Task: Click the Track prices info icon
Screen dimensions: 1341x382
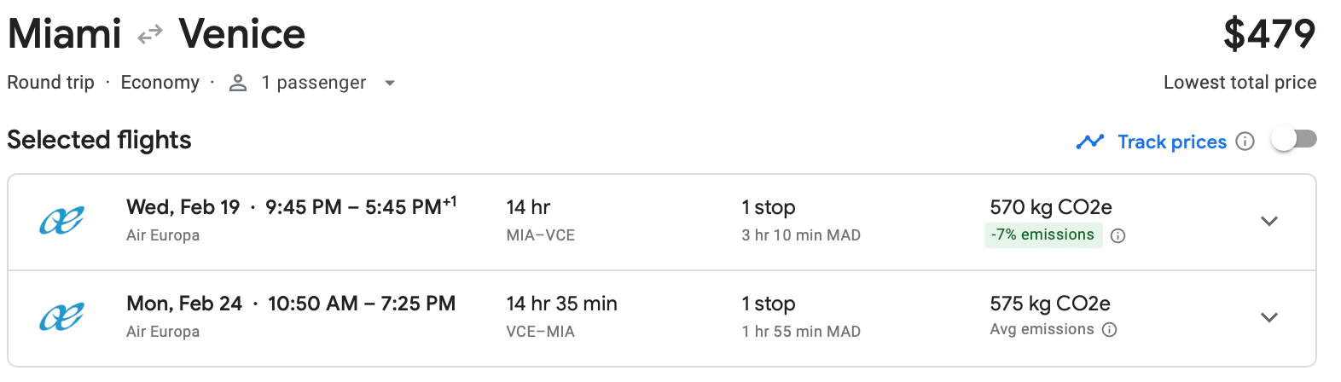Action: click(x=1245, y=142)
